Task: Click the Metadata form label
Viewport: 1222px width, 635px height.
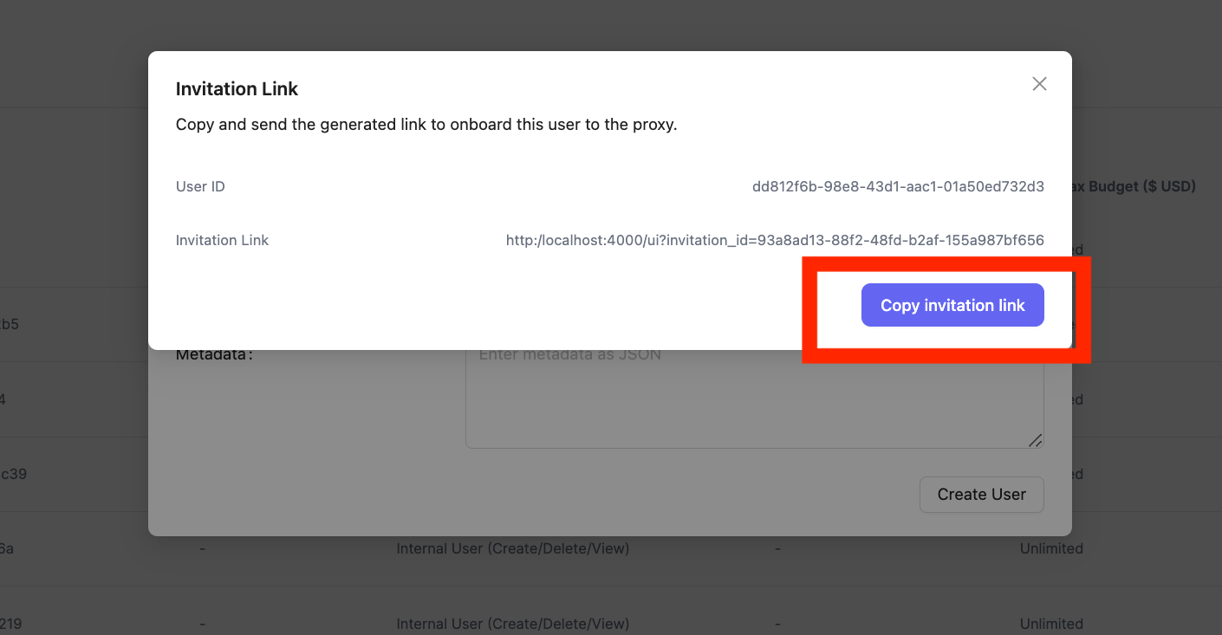Action: point(214,354)
